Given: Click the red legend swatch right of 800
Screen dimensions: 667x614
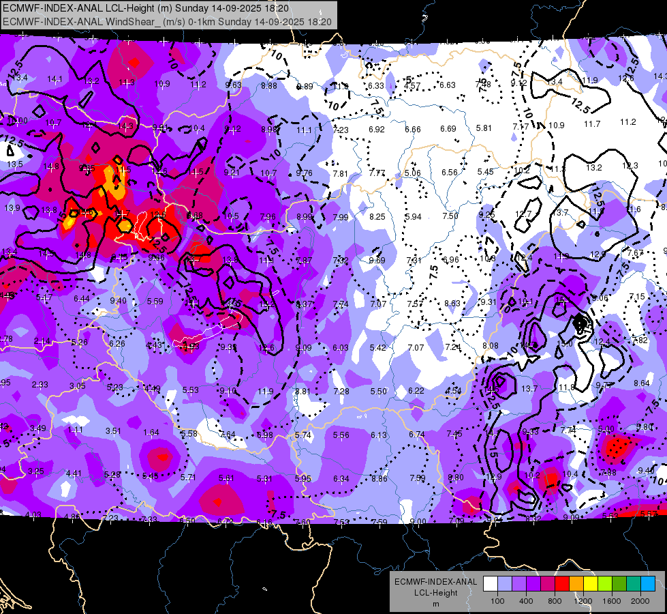Looking at the screenshot, I should click(x=562, y=584).
